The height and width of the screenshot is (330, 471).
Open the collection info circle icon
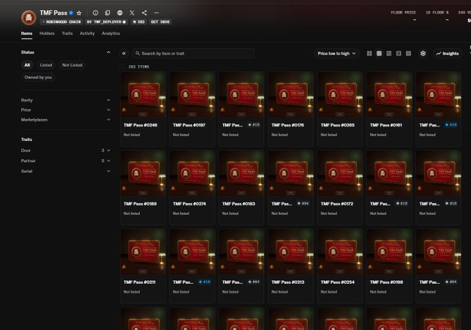[96, 12]
